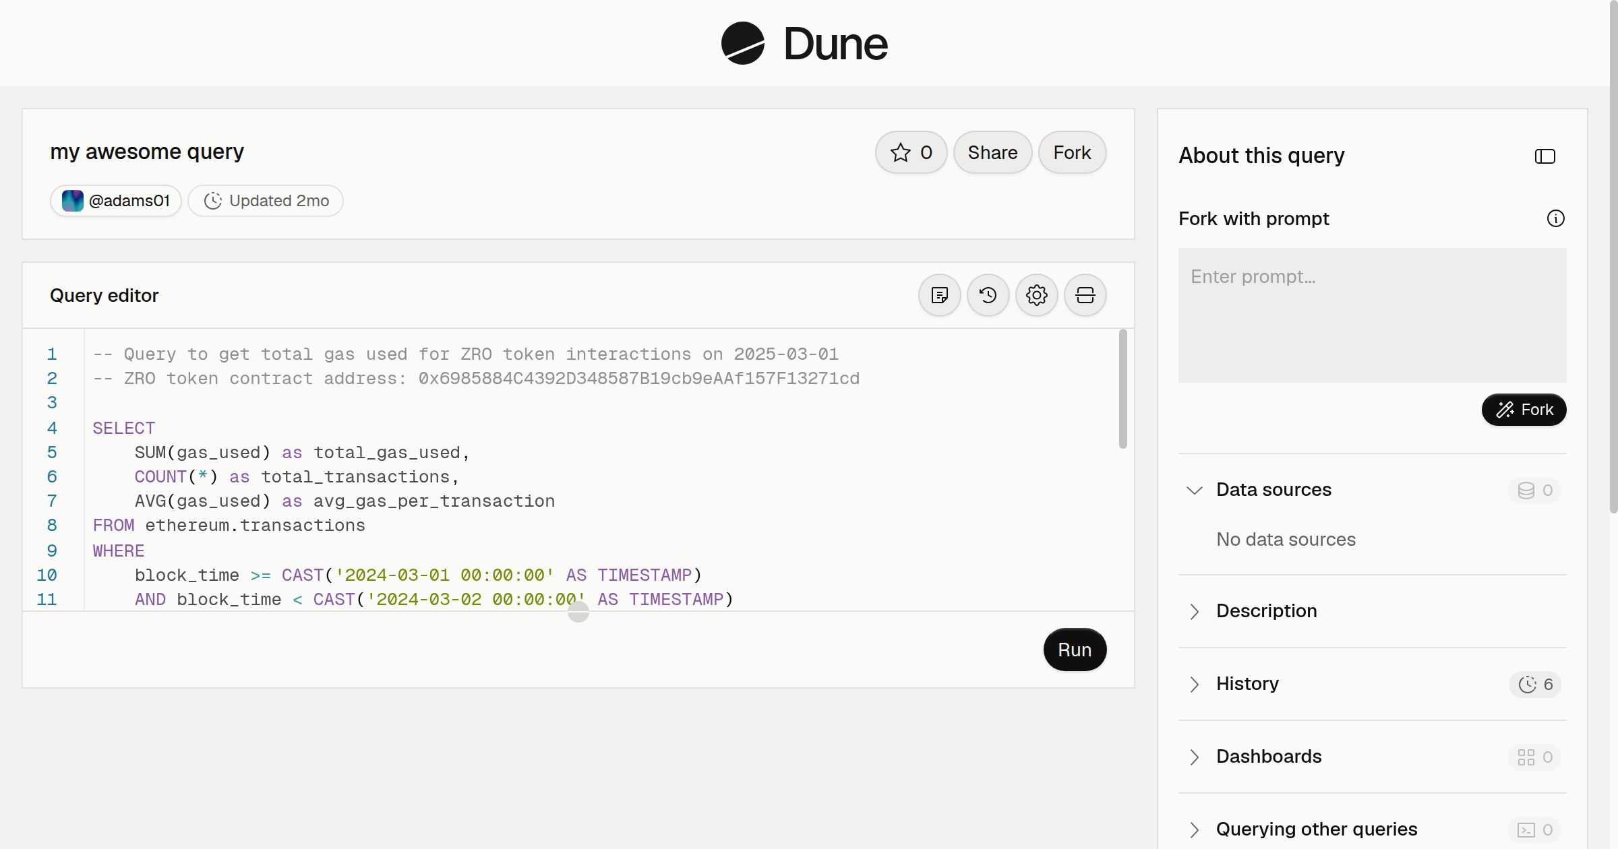1618x849 pixels.
Task: Expand Querying other queries section
Action: click(1194, 829)
